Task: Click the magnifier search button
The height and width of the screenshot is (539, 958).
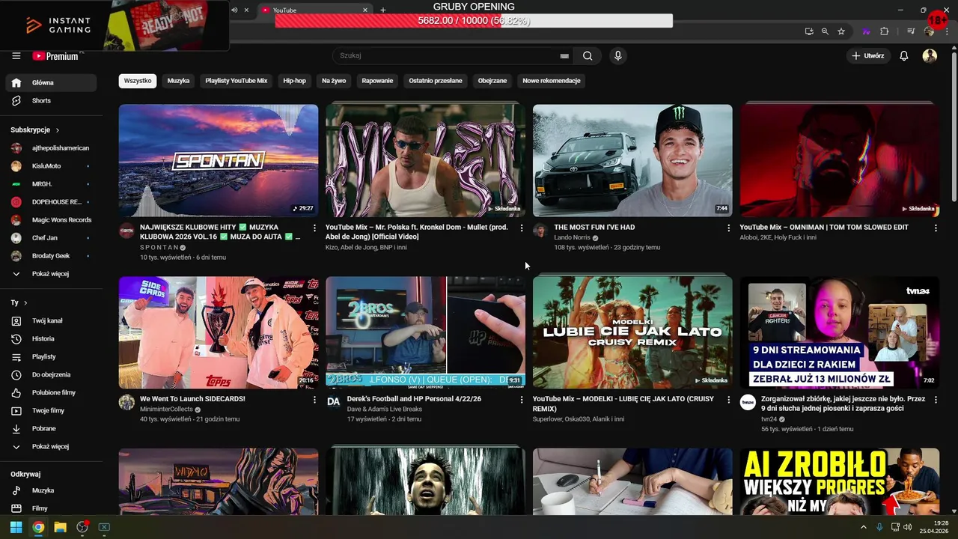Action: tap(588, 56)
